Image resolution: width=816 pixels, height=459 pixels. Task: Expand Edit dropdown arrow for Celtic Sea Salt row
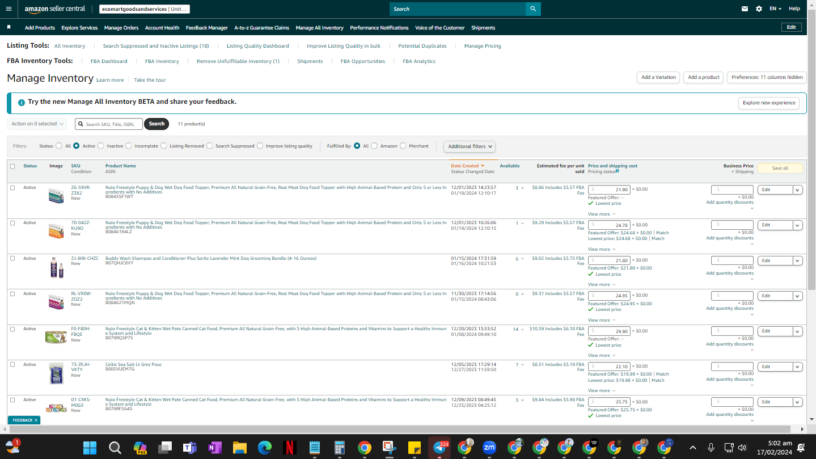[798, 367]
